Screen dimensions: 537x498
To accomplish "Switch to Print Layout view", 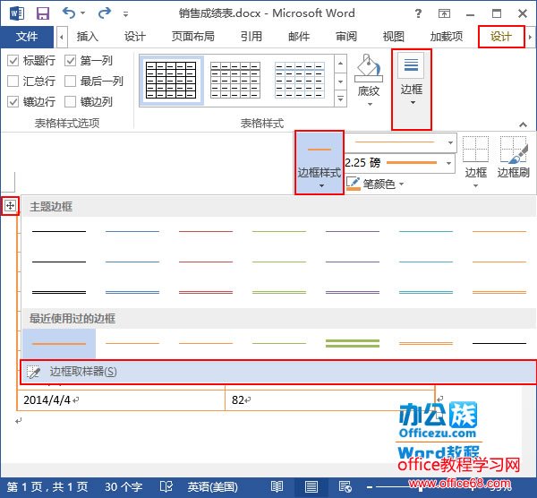I will 311,486.
